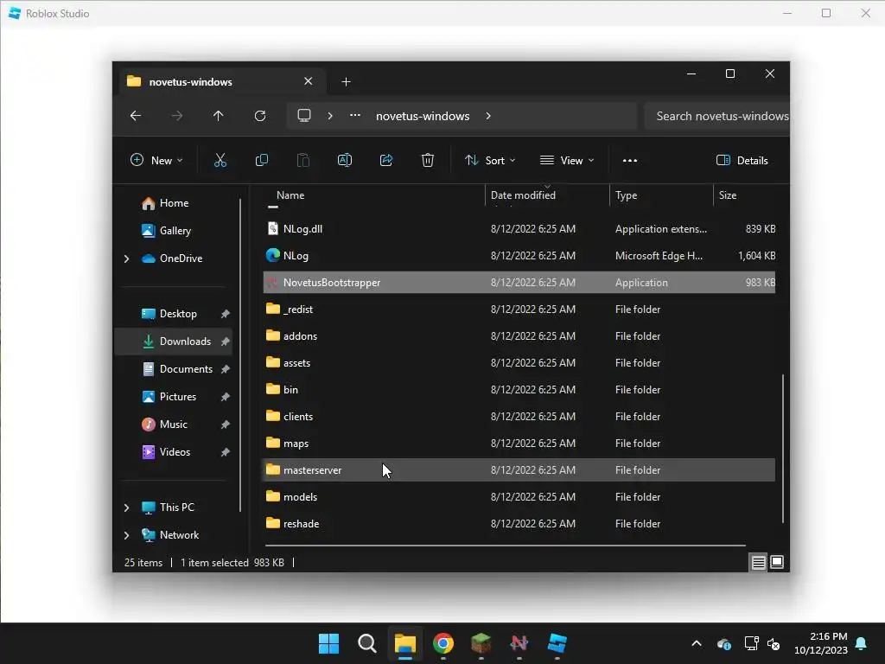Open Google Chrome from taskbar
This screenshot has width=885, height=664.
[x=443, y=643]
